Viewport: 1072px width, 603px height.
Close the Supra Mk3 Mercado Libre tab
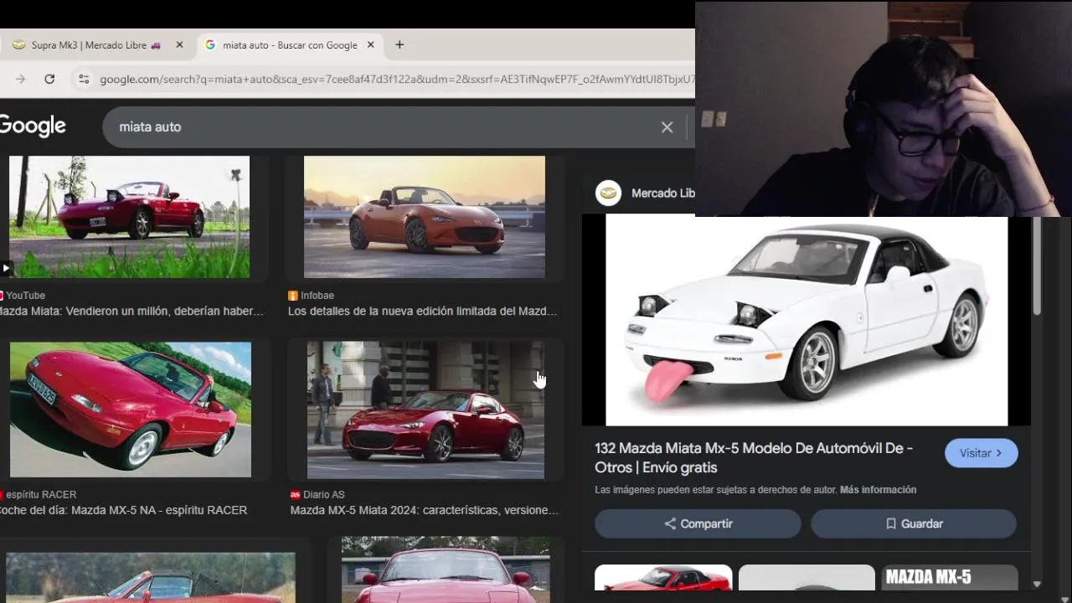179,45
